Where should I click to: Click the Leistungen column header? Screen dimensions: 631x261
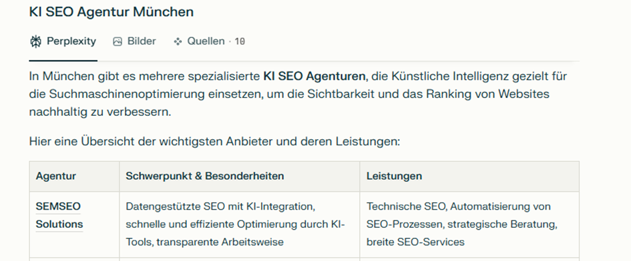pyautogui.click(x=394, y=176)
